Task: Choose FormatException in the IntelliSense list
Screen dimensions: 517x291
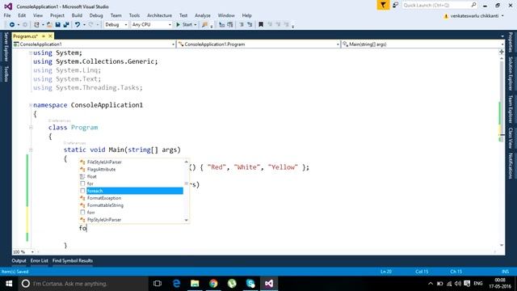Action: (104, 198)
